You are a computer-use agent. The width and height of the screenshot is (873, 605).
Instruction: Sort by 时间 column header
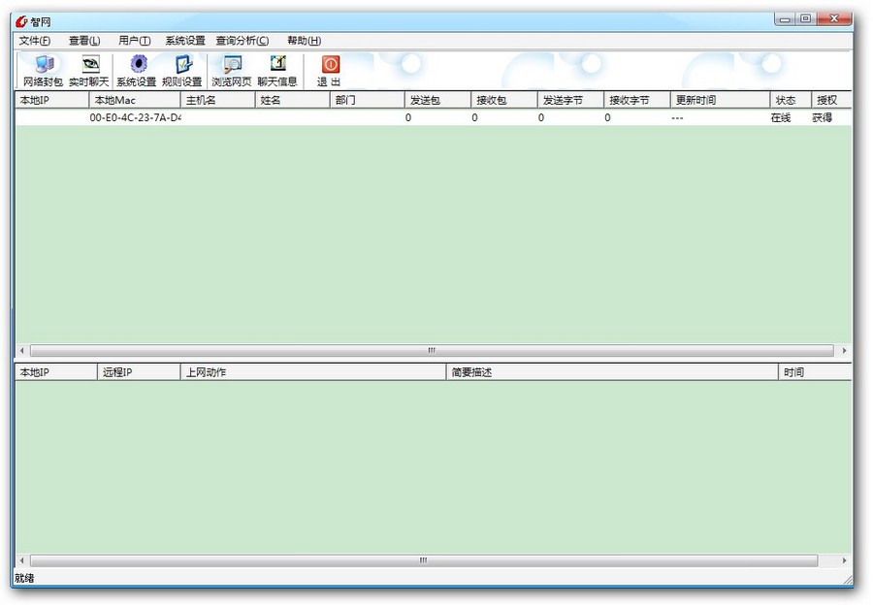coord(815,372)
